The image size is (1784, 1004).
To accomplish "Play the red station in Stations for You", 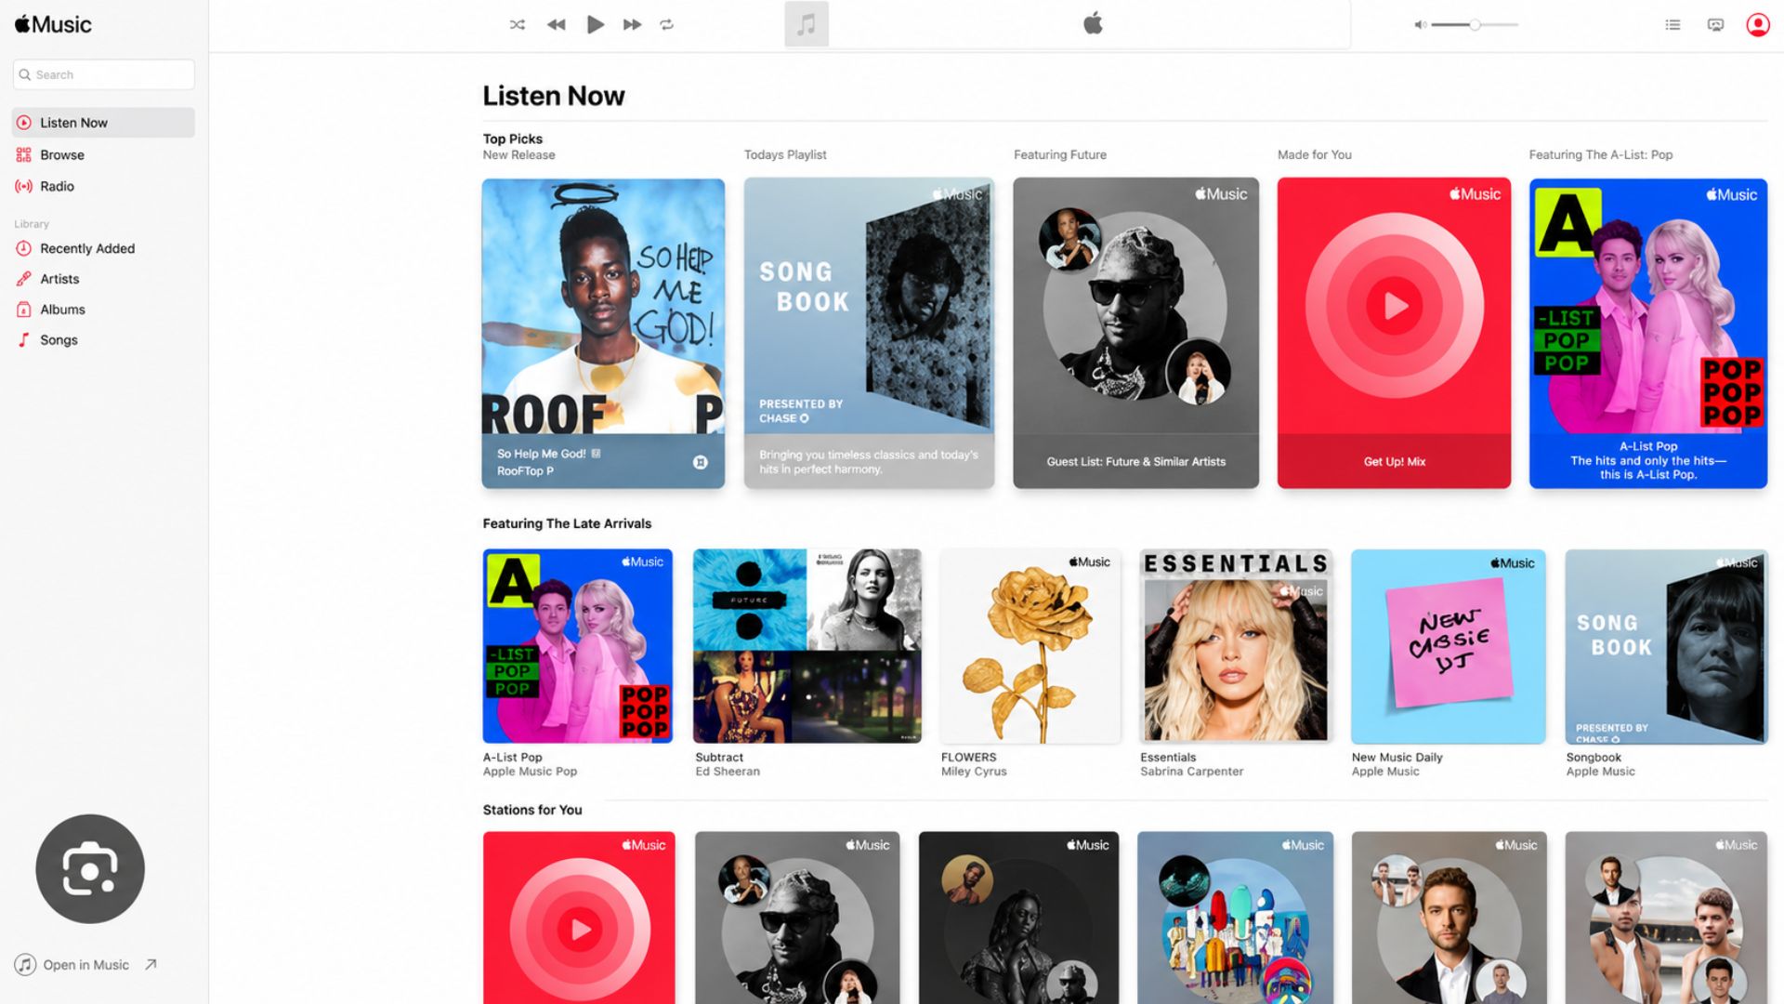I will (x=579, y=918).
